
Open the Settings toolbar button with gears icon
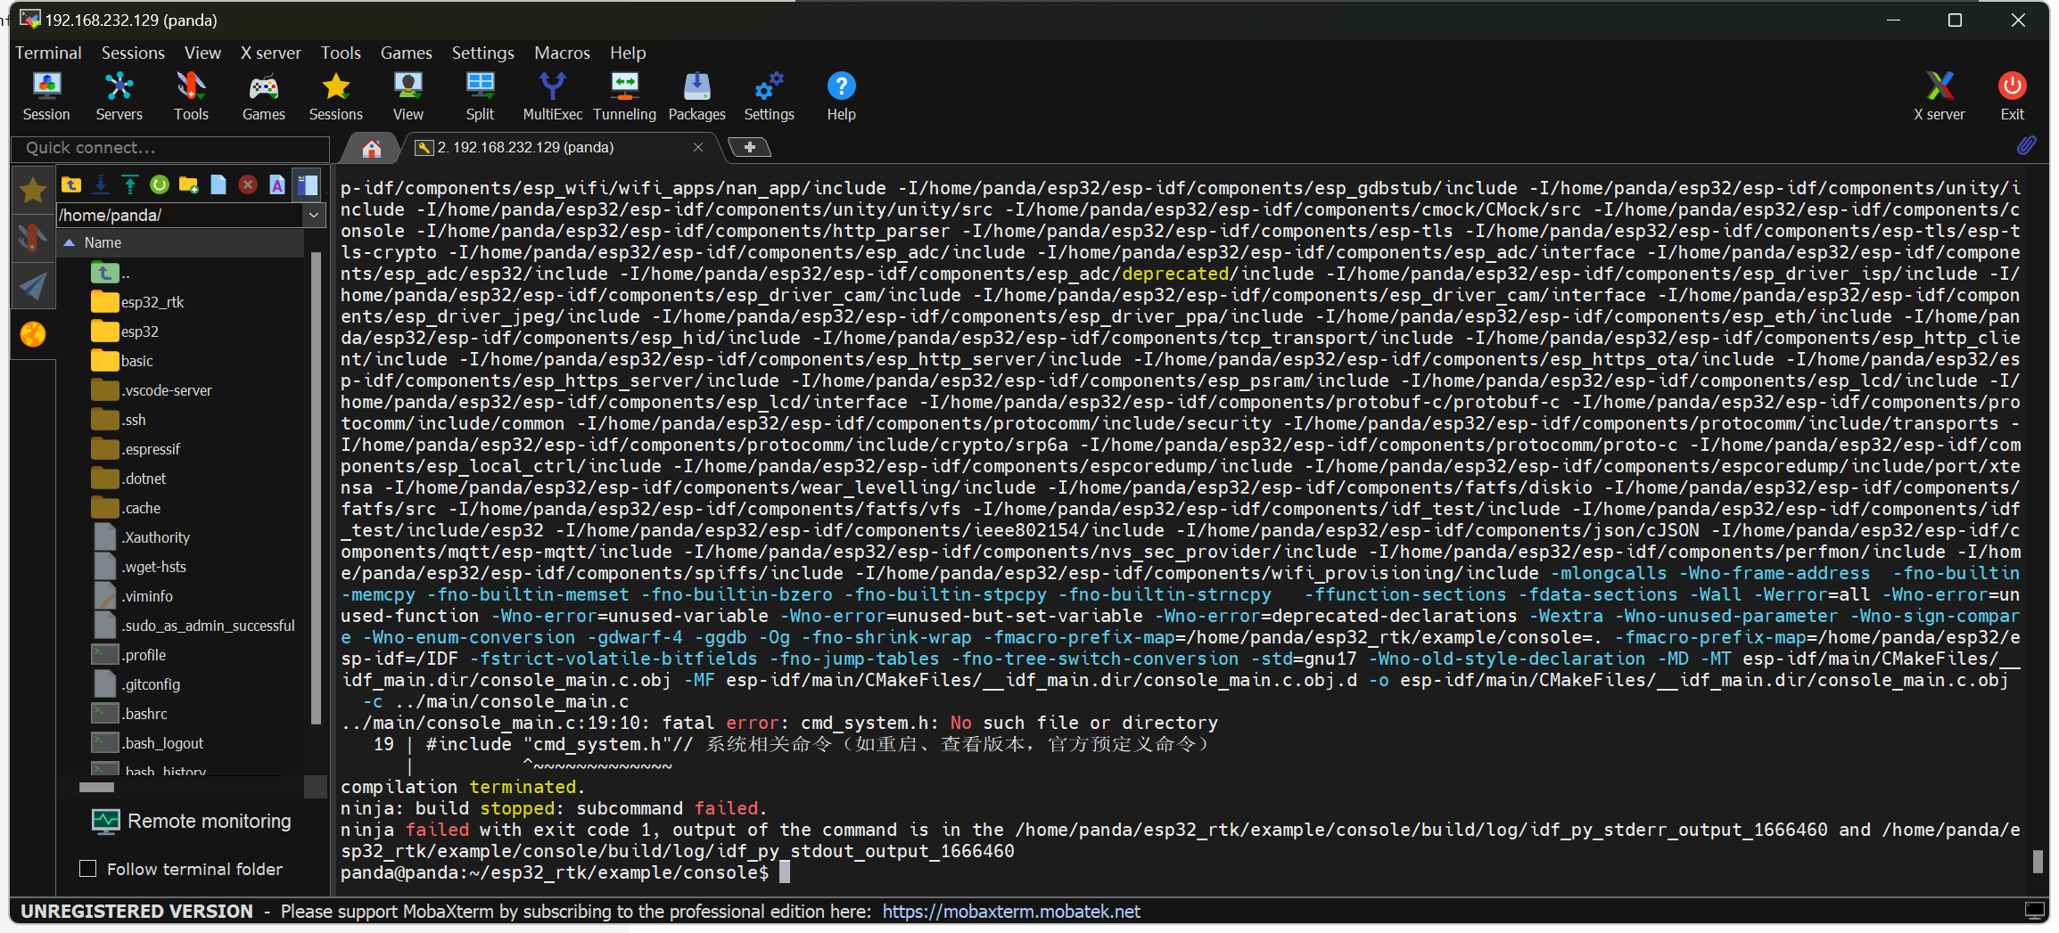click(x=769, y=96)
